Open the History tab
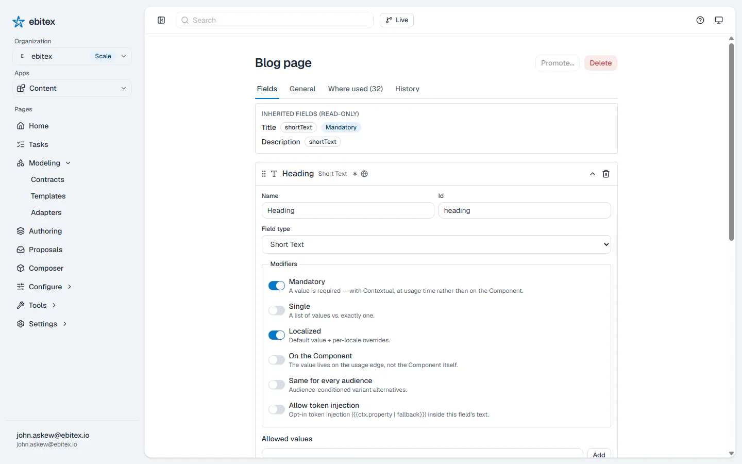Screen dimensions: 742x464 (x=407, y=89)
